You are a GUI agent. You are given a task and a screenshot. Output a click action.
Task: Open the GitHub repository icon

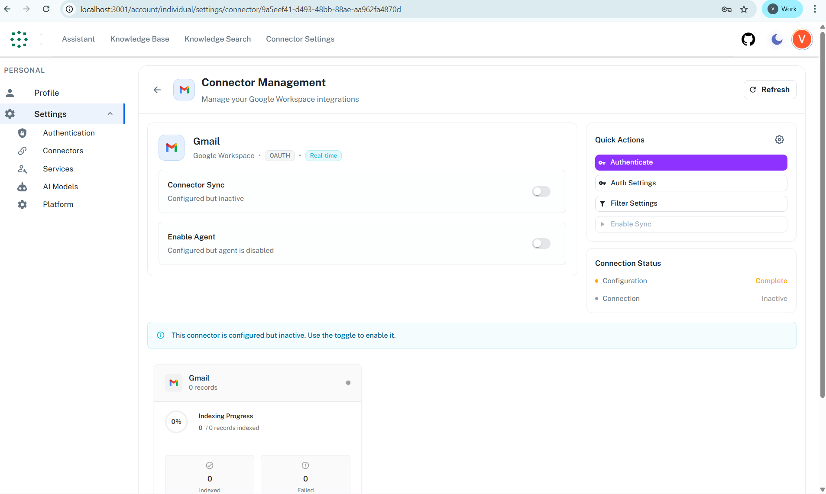click(748, 39)
